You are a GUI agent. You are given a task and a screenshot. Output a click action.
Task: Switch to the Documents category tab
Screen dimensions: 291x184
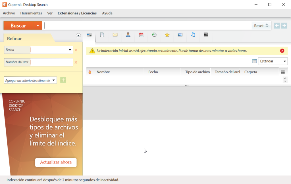pyautogui.click(x=102, y=35)
